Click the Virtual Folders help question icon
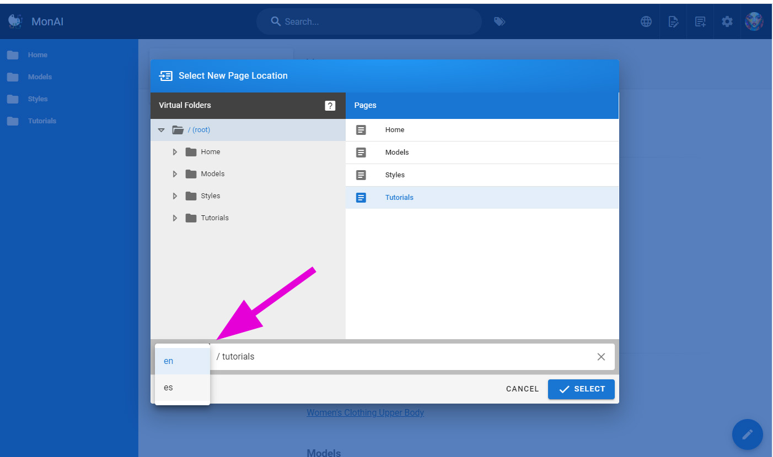Image resolution: width=773 pixels, height=457 pixels. click(x=330, y=106)
